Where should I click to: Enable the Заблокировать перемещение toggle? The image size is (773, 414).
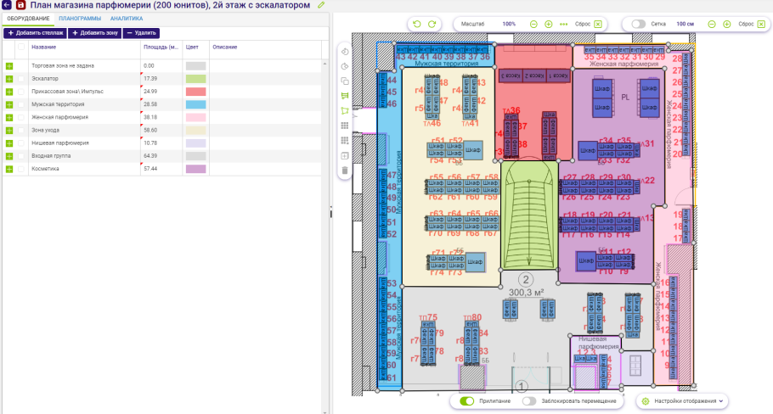click(529, 400)
